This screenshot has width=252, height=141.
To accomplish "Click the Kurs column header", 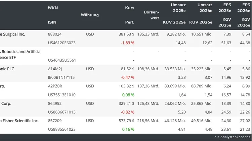I will tap(130, 8).
